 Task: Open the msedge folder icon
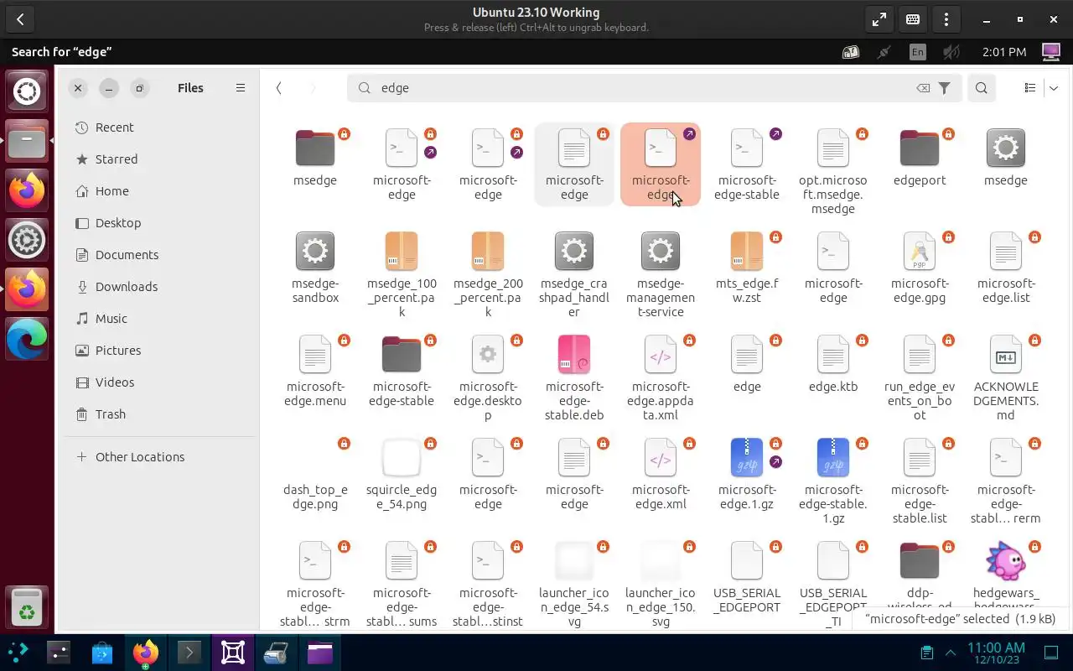point(315,148)
